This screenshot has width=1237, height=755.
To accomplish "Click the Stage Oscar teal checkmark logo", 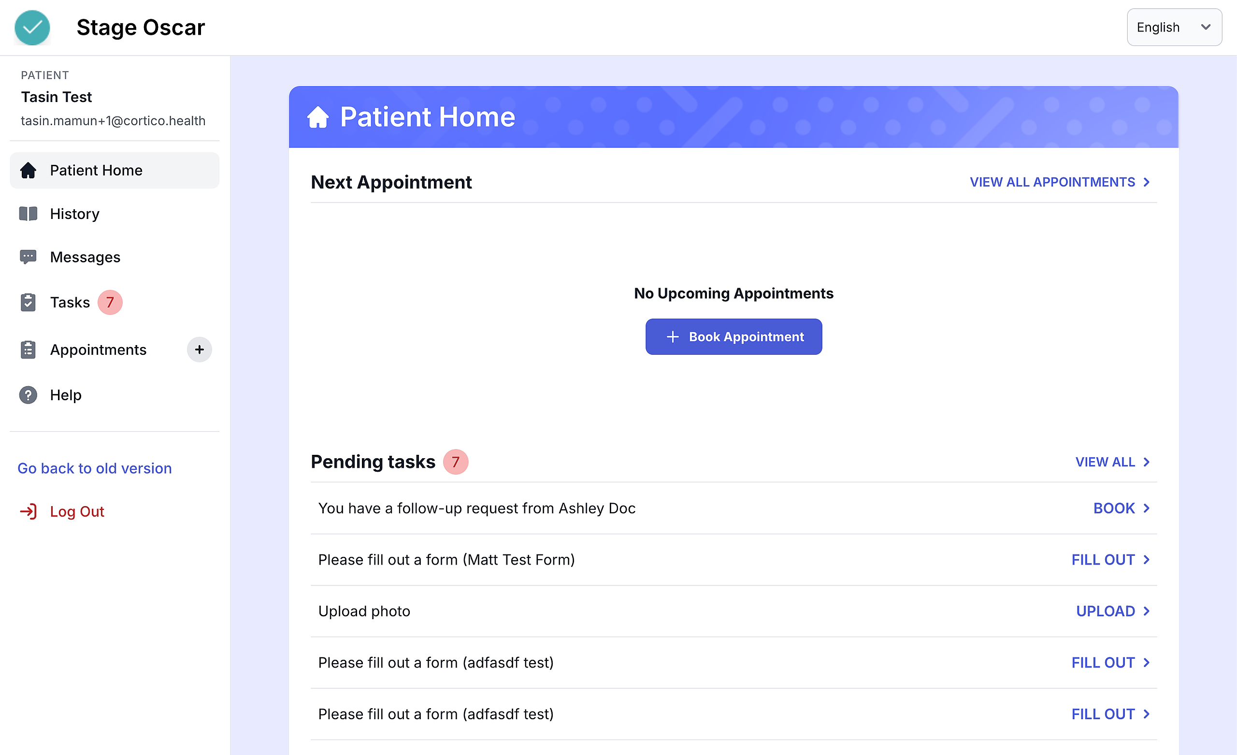I will [x=32, y=28].
